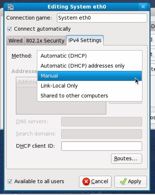Close the Editing System eth0 dialog
155x195 pixels.
coord(143,7)
